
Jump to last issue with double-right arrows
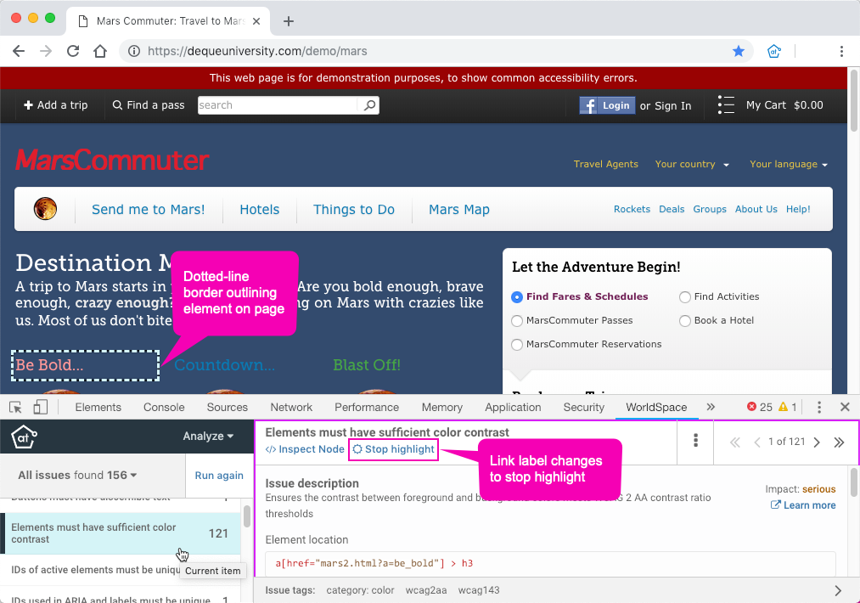[839, 442]
